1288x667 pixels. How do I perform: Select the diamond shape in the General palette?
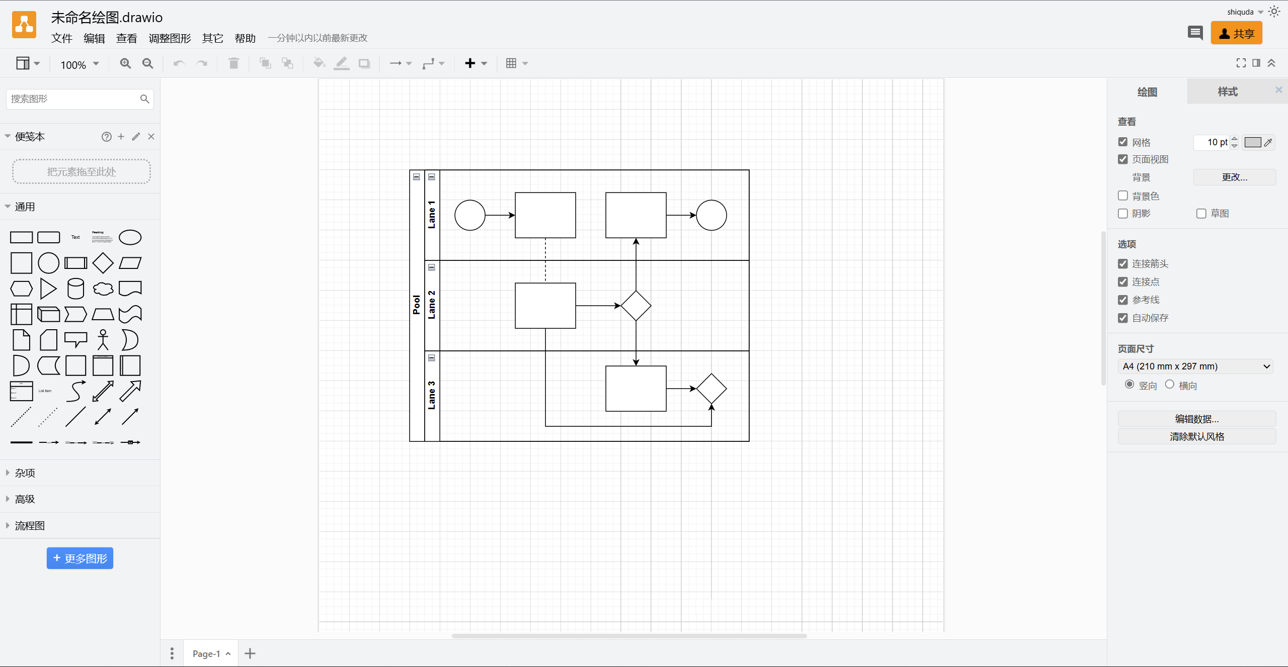point(103,263)
